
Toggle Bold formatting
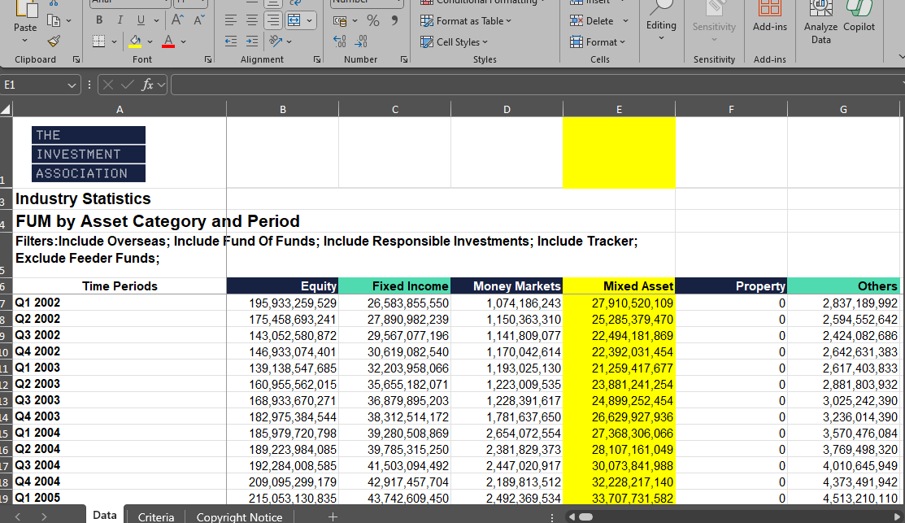point(99,20)
